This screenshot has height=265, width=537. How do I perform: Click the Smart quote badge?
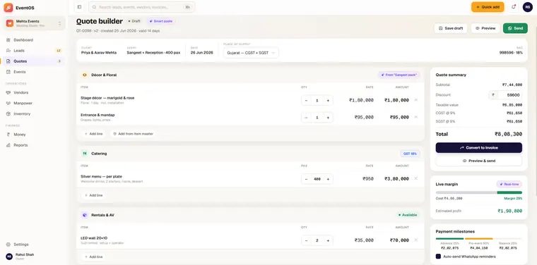[161, 21]
